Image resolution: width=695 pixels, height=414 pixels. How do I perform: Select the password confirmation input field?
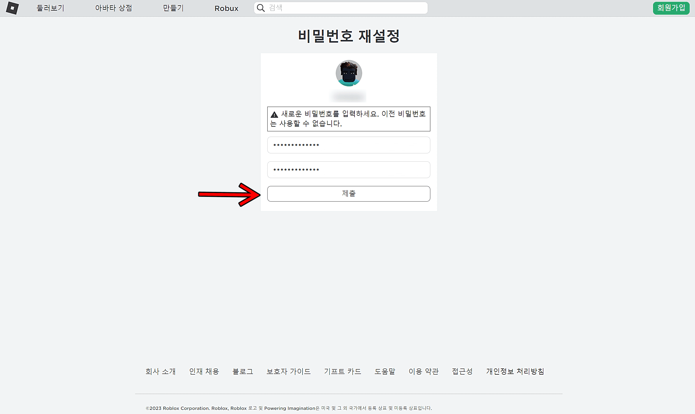tap(348, 170)
